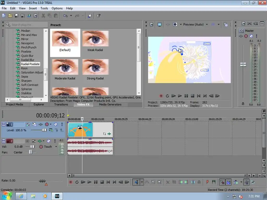Switch to the Explorer tab
This screenshot has width=267, height=200.
[x=39, y=104]
